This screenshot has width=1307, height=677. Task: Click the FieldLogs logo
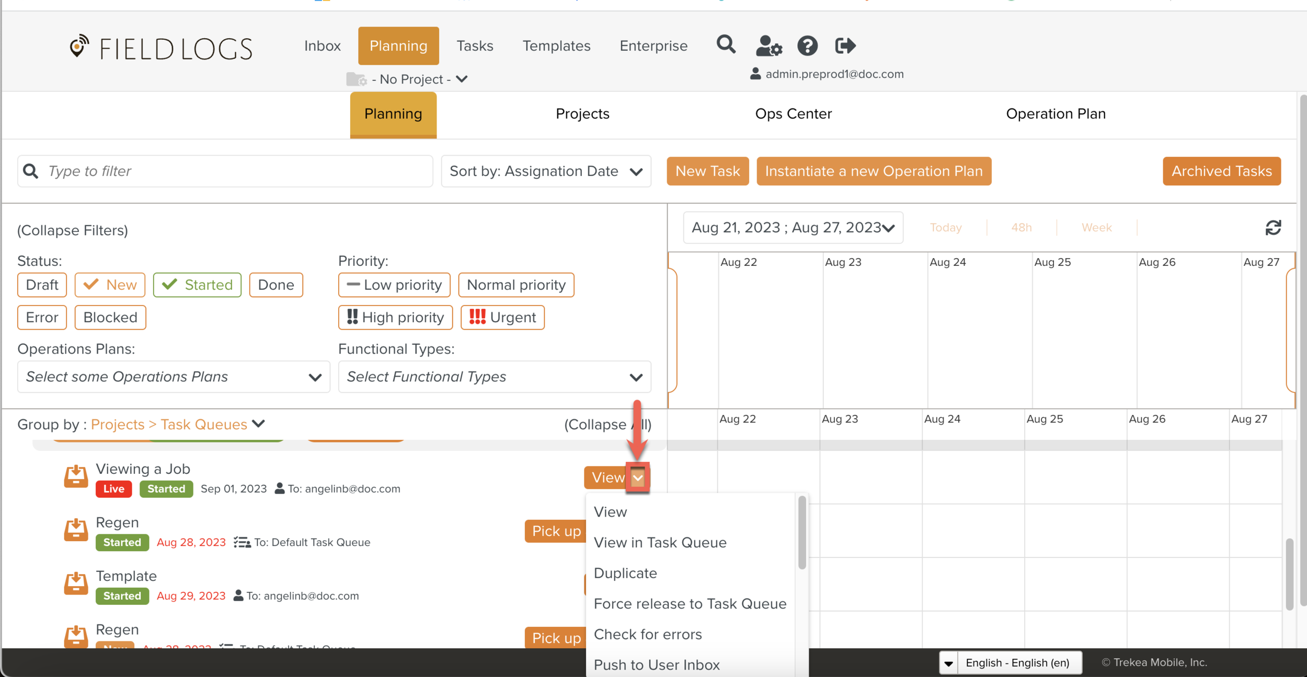click(161, 48)
